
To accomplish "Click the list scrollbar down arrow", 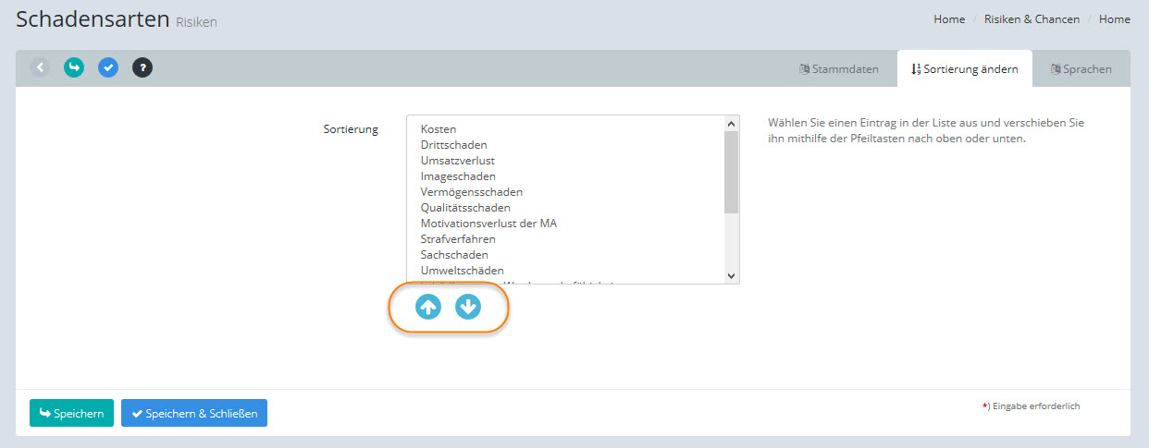I will [731, 275].
